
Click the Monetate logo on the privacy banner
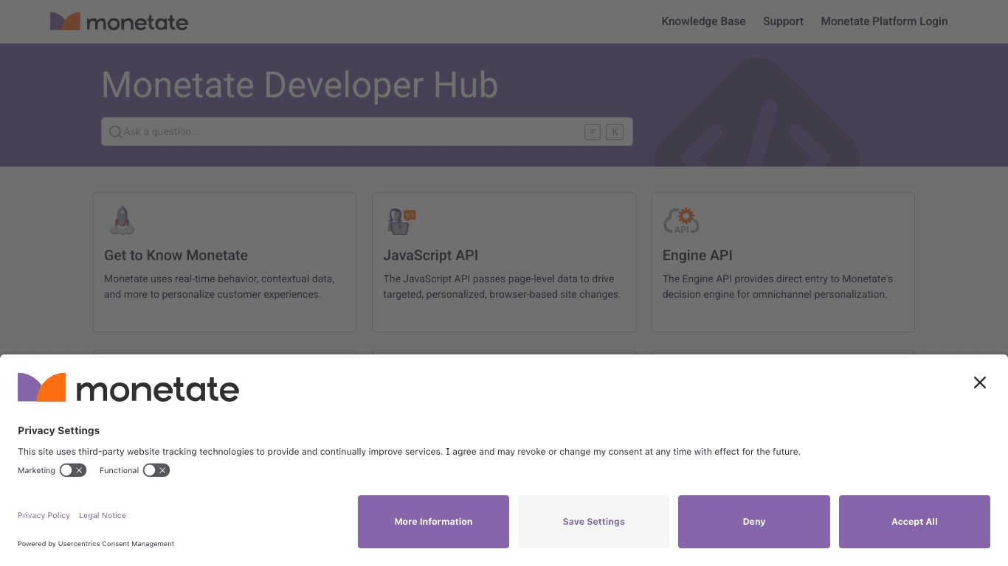(128, 387)
